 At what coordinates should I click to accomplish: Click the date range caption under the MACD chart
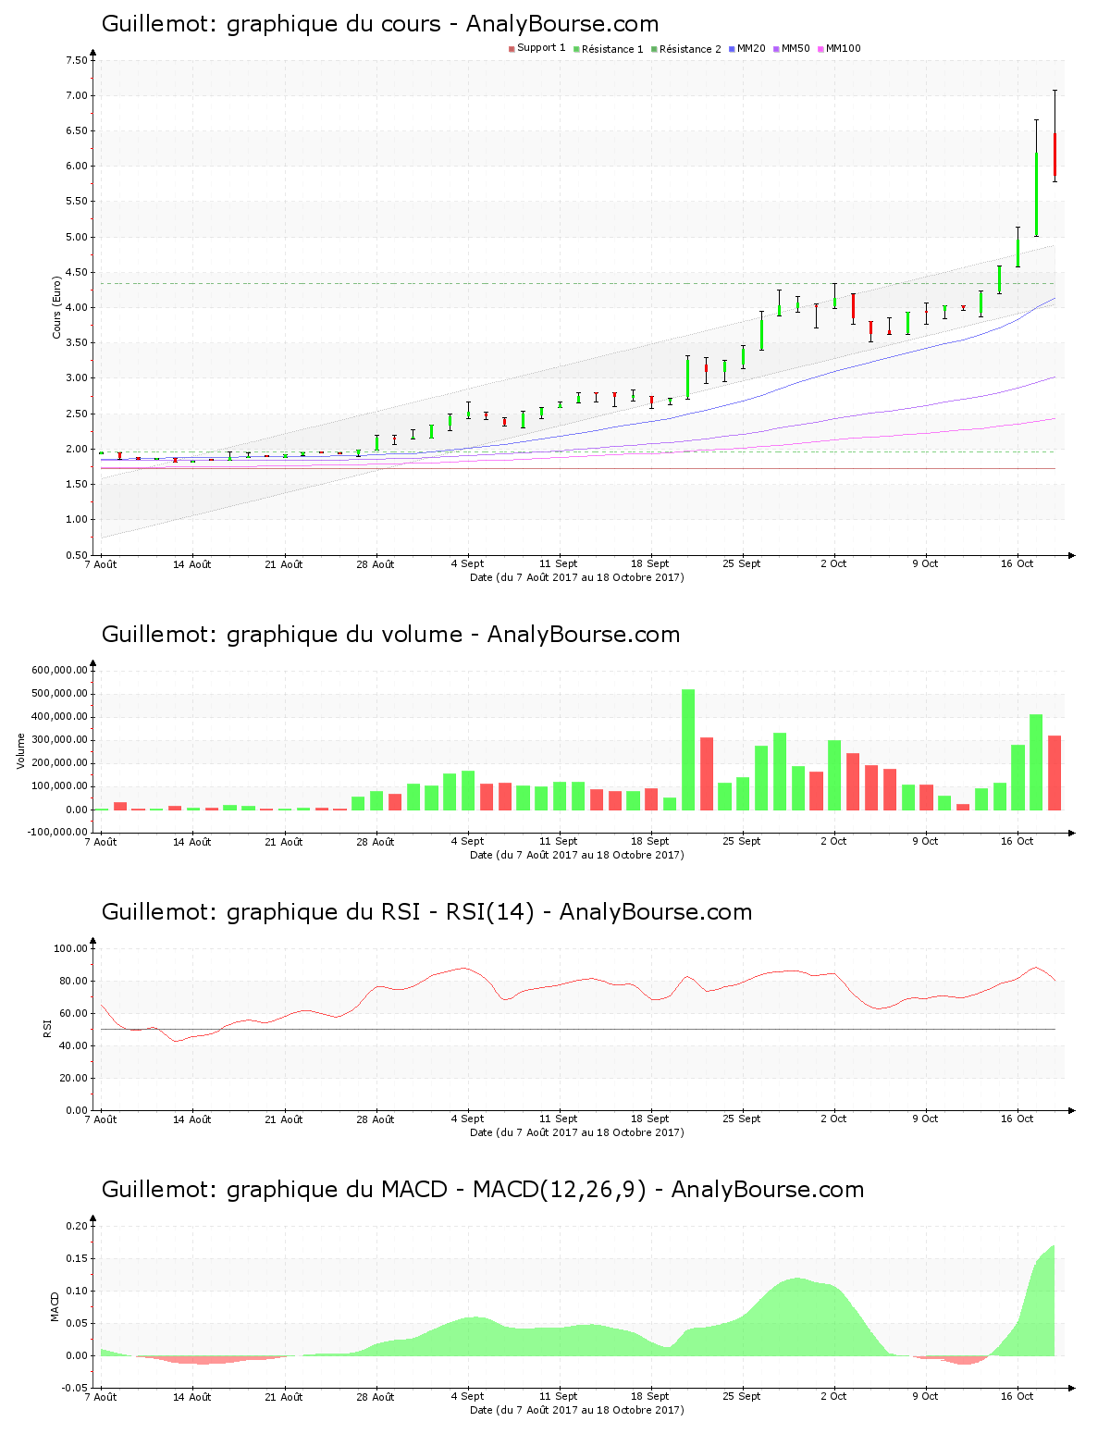point(577,1410)
